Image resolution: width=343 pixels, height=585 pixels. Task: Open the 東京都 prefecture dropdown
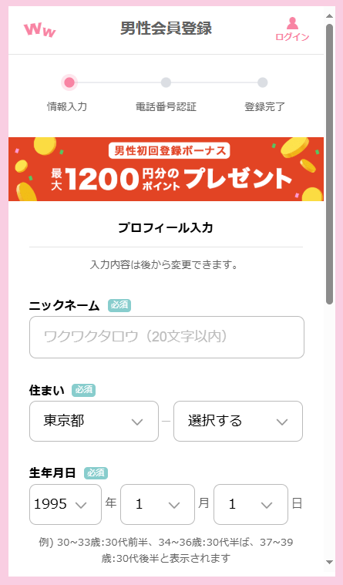coord(94,421)
